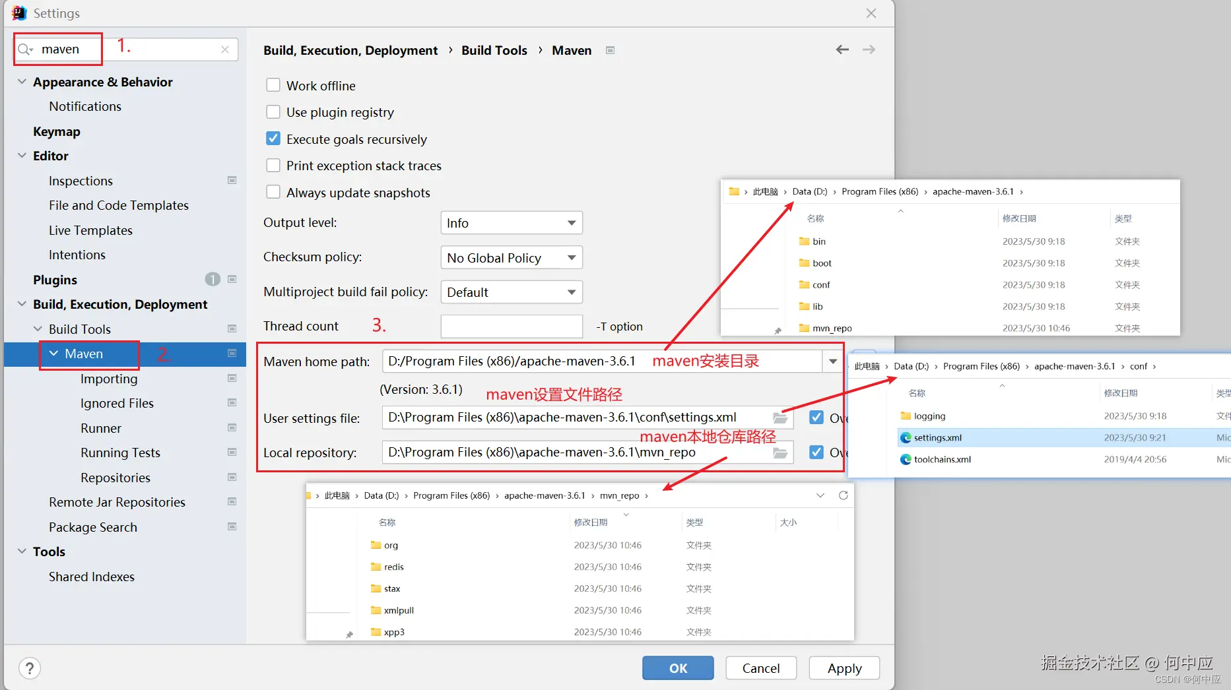This screenshot has height=690, width=1231.
Task: Browse for User settings file folder icon
Action: click(781, 418)
